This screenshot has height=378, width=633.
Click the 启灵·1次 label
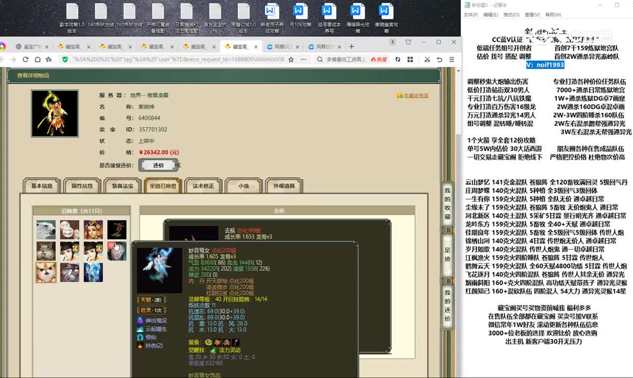(151, 310)
